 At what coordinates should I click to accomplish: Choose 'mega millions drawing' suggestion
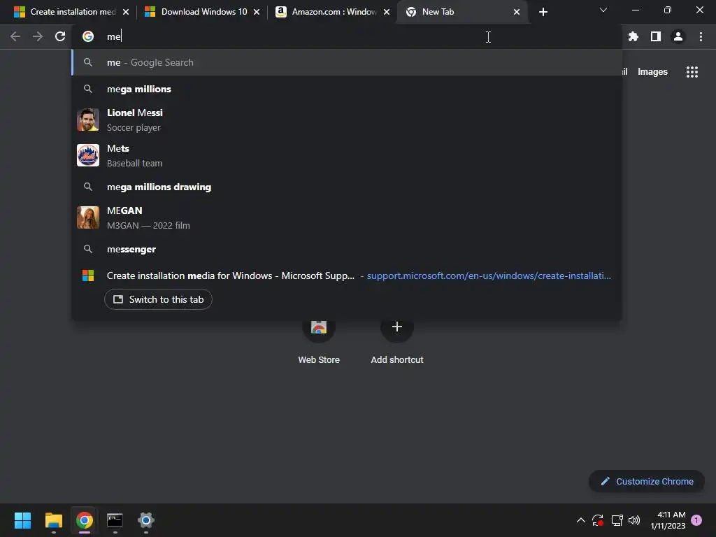point(347,187)
